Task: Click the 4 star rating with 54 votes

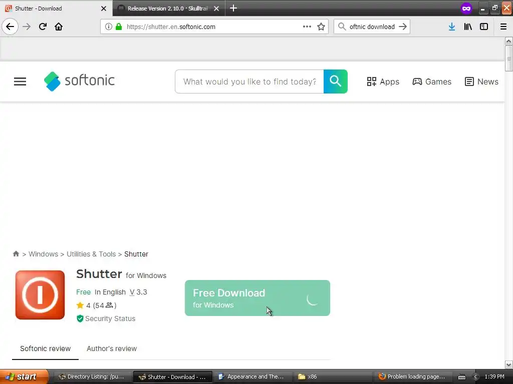Action: [97, 305]
